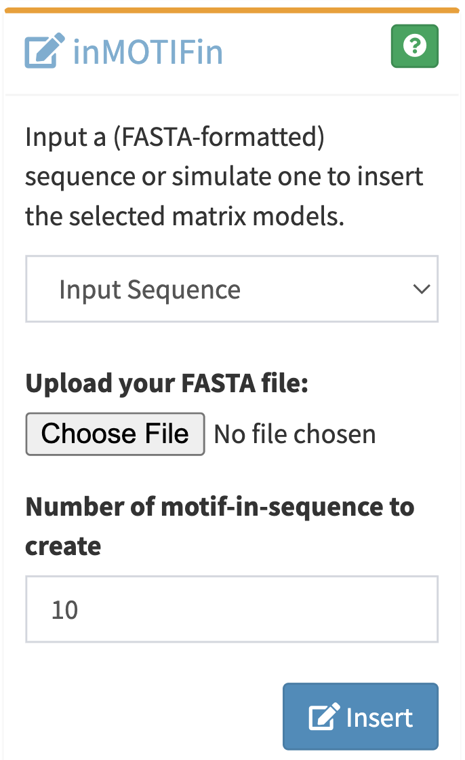Viewport: 465px width, 760px height.
Task: Click the FASTA instructions paragraph text
Action: (x=224, y=176)
